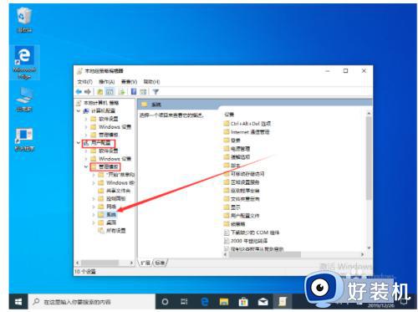Expand the 网络 tree node arrow

(x=94, y=207)
